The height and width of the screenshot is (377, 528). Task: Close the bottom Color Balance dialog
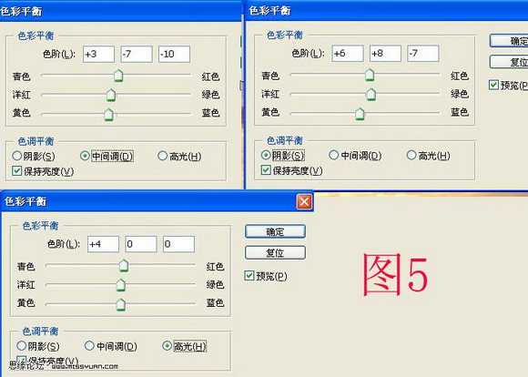[x=304, y=201]
